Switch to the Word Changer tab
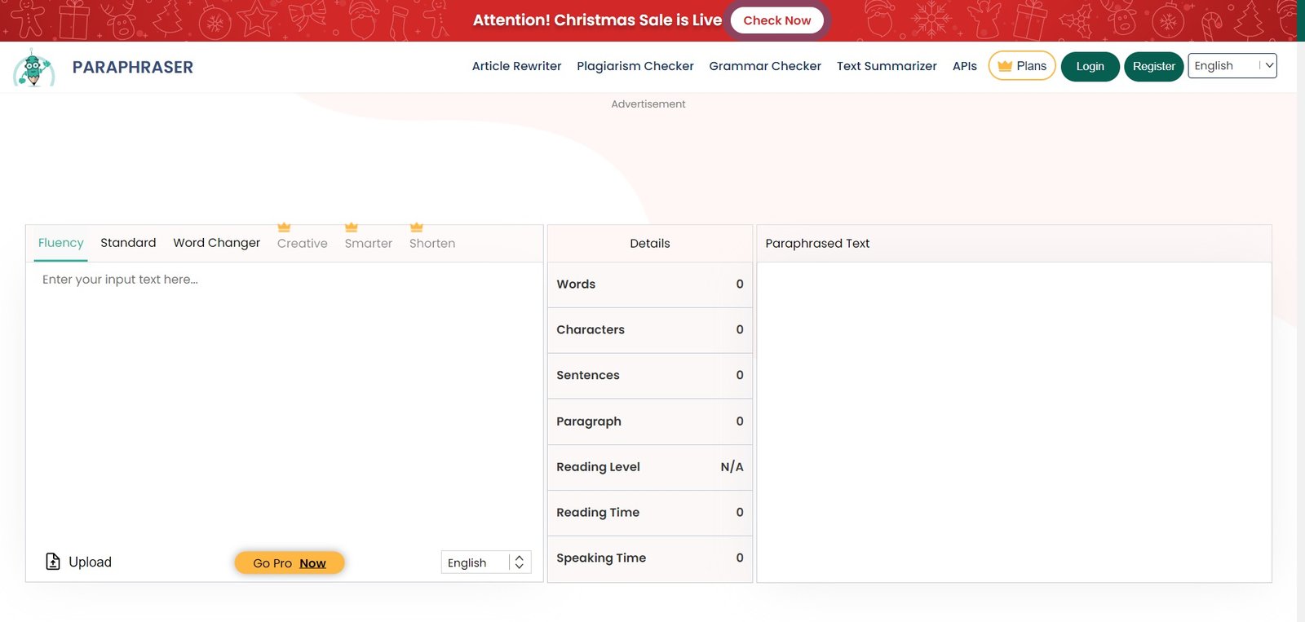 coord(217,243)
